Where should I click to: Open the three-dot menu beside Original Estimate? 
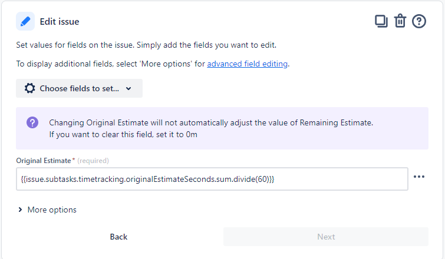pos(419,177)
